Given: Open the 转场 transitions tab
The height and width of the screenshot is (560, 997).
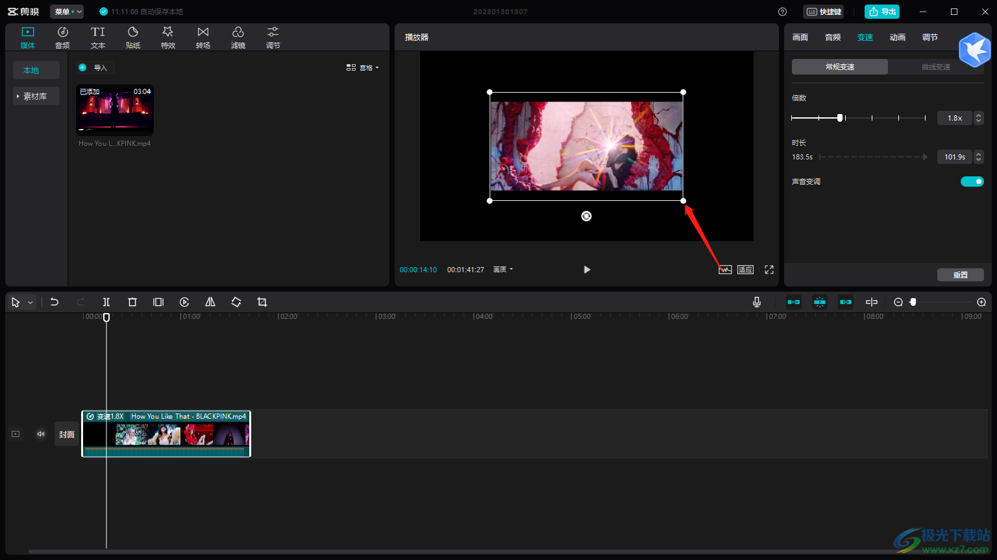Looking at the screenshot, I should click(x=203, y=38).
